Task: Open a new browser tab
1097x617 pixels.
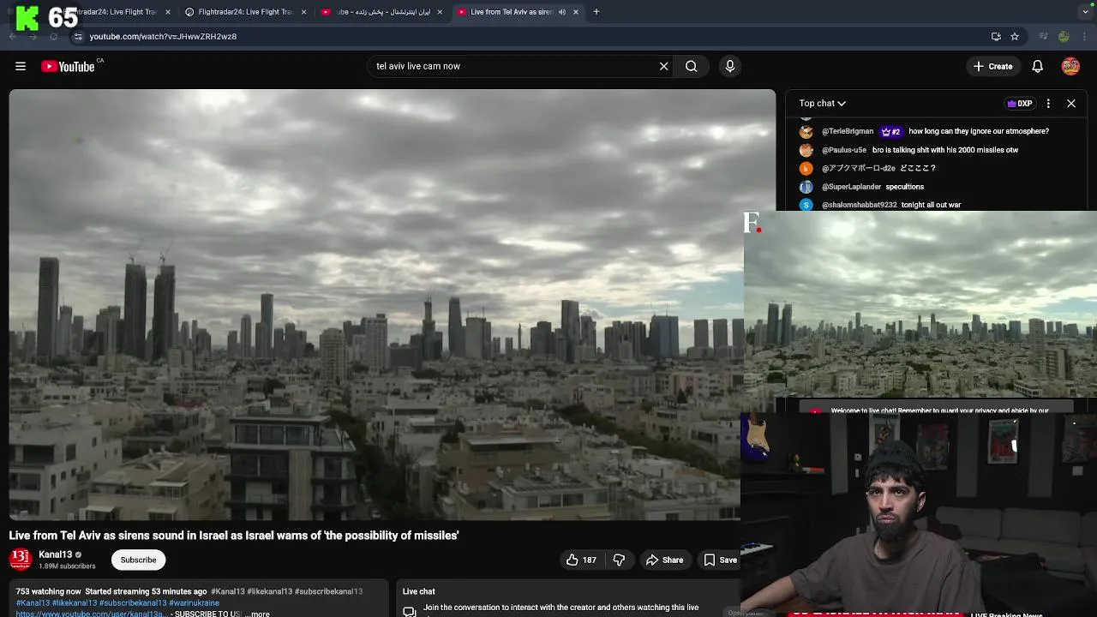Action: point(596,12)
